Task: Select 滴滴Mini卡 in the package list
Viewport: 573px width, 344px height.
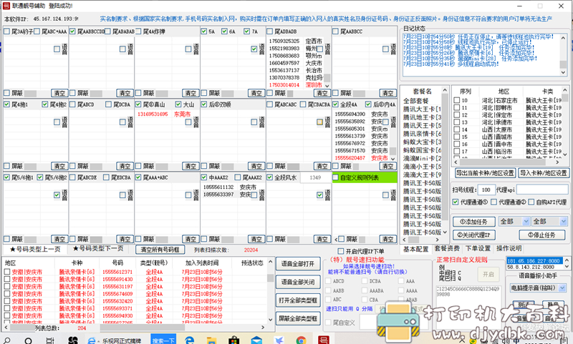Action: (x=421, y=158)
